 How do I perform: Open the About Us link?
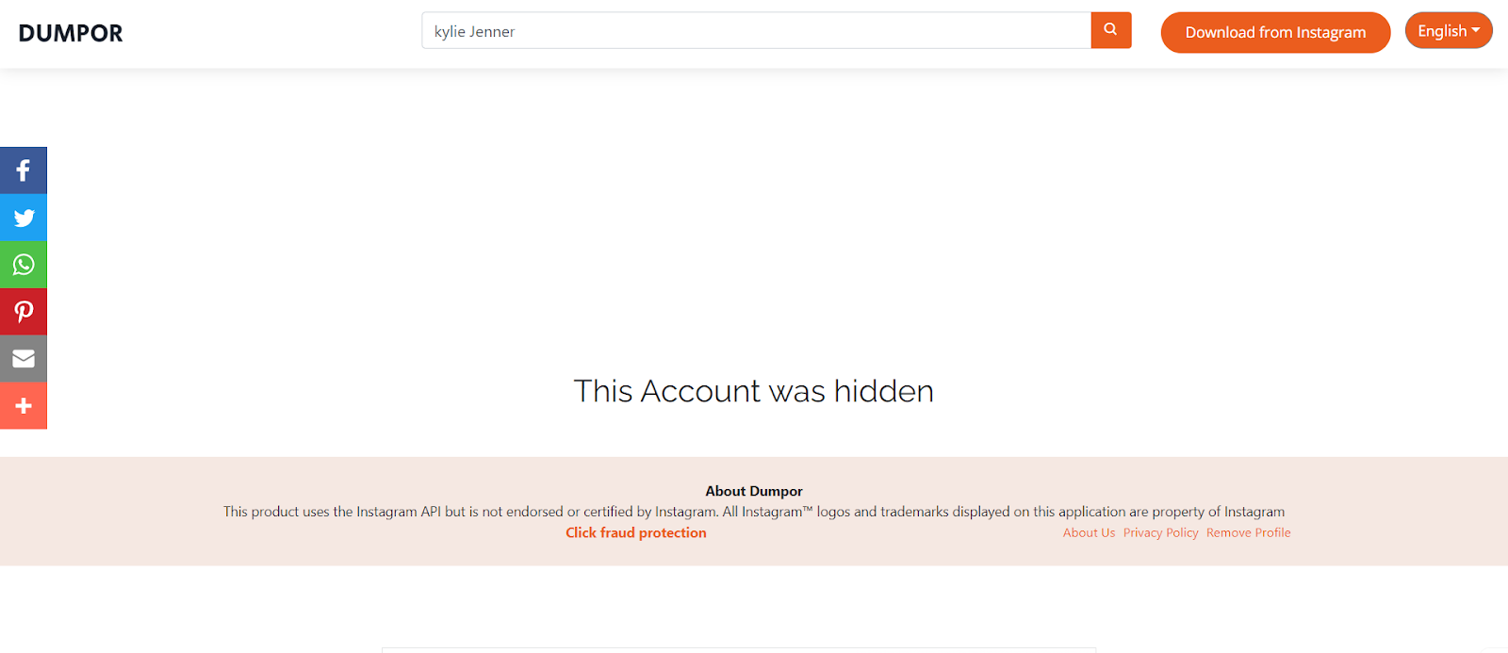1089,532
